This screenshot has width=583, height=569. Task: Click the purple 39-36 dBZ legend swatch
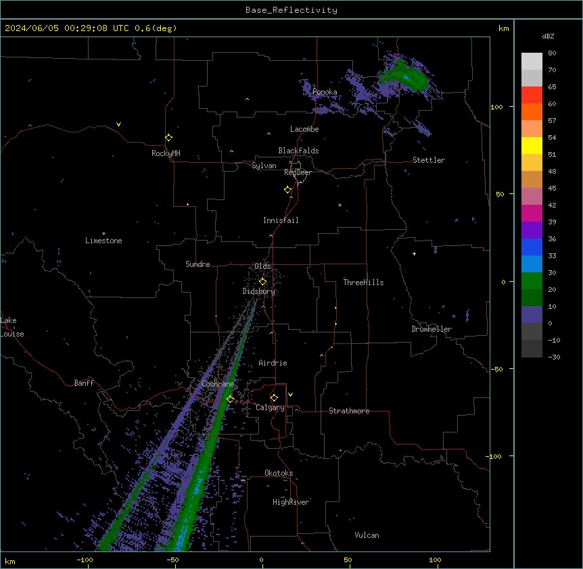(532, 230)
